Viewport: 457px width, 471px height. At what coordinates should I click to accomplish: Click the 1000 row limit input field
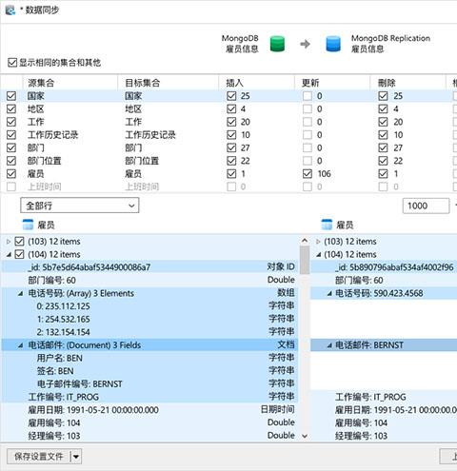pos(426,206)
